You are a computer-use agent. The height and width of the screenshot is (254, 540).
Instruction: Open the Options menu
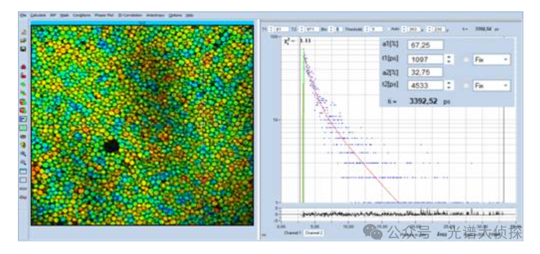pos(175,15)
